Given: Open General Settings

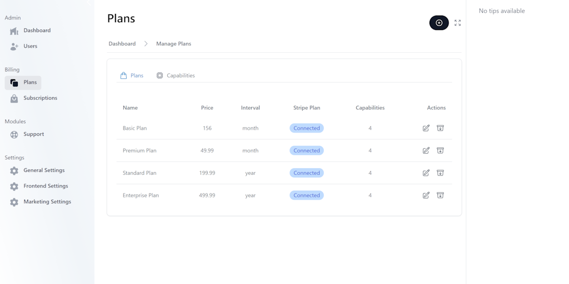Looking at the screenshot, I should (44, 170).
